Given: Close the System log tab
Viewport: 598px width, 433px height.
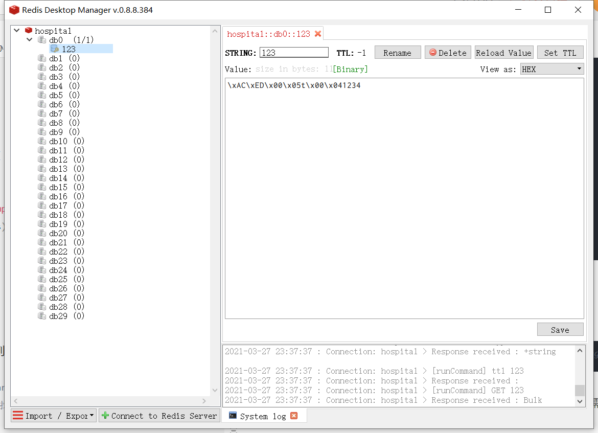Looking at the screenshot, I should point(294,416).
